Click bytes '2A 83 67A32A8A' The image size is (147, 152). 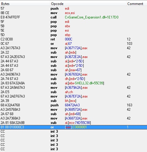pos(13,83)
